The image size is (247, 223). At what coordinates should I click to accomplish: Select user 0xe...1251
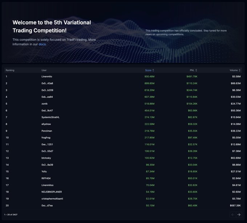click(x=47, y=144)
